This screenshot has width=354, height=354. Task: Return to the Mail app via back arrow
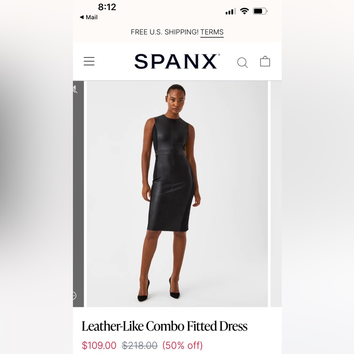88,17
